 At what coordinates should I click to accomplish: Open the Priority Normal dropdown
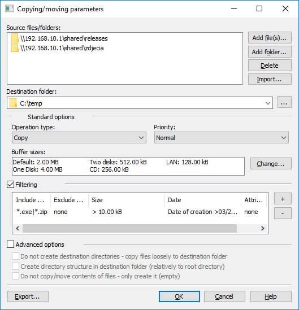click(x=221, y=138)
